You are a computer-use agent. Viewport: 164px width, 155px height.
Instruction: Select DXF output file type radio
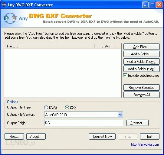click(67, 107)
